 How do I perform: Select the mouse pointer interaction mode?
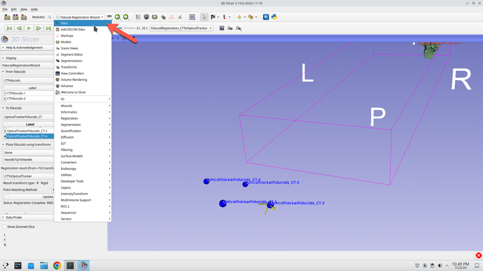(204, 17)
